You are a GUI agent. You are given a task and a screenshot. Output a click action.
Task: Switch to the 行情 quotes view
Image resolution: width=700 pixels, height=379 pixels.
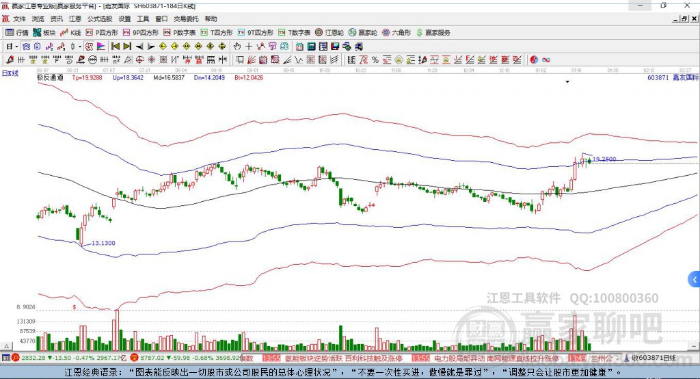[17, 33]
